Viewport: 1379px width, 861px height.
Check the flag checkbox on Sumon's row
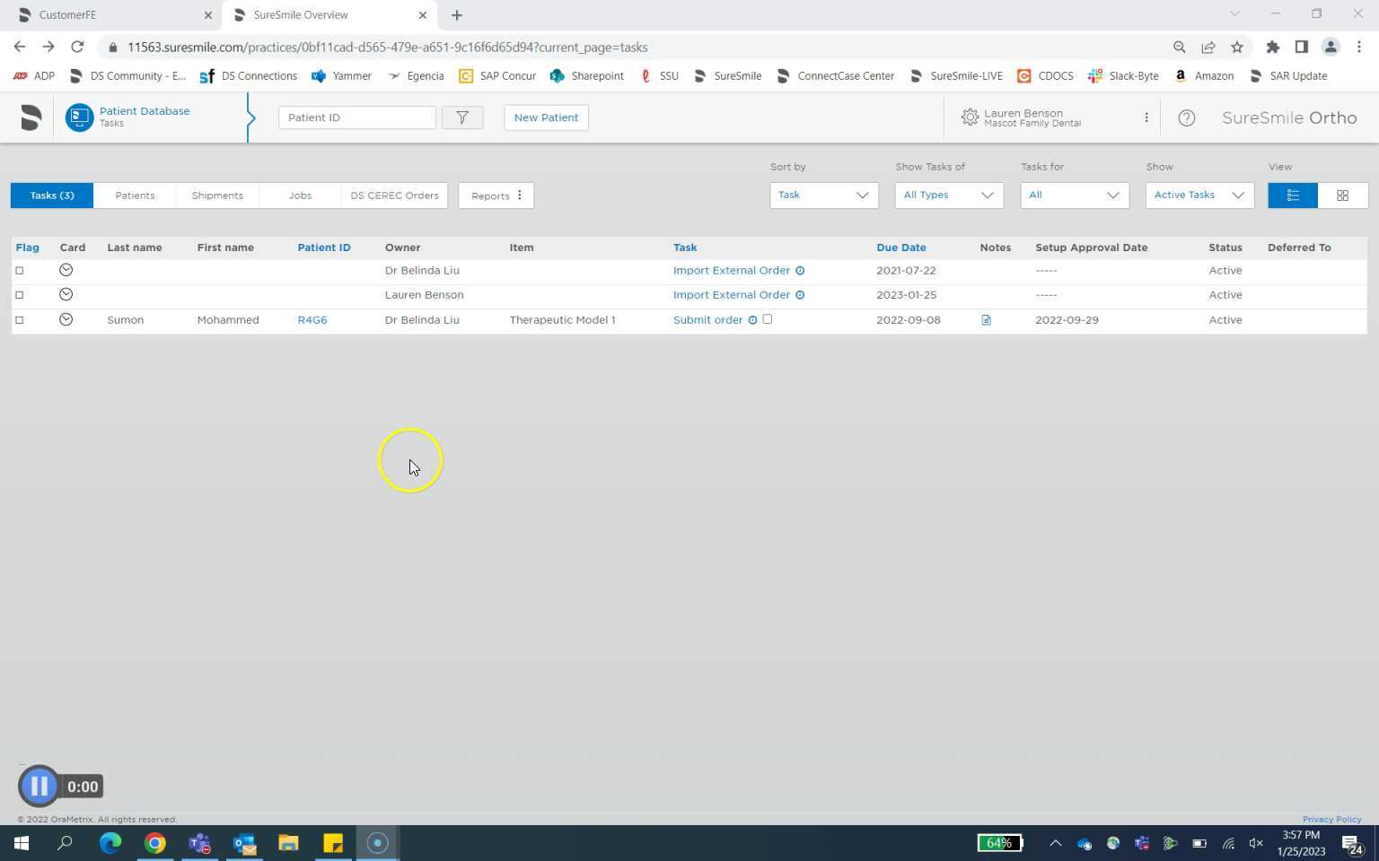tap(20, 319)
